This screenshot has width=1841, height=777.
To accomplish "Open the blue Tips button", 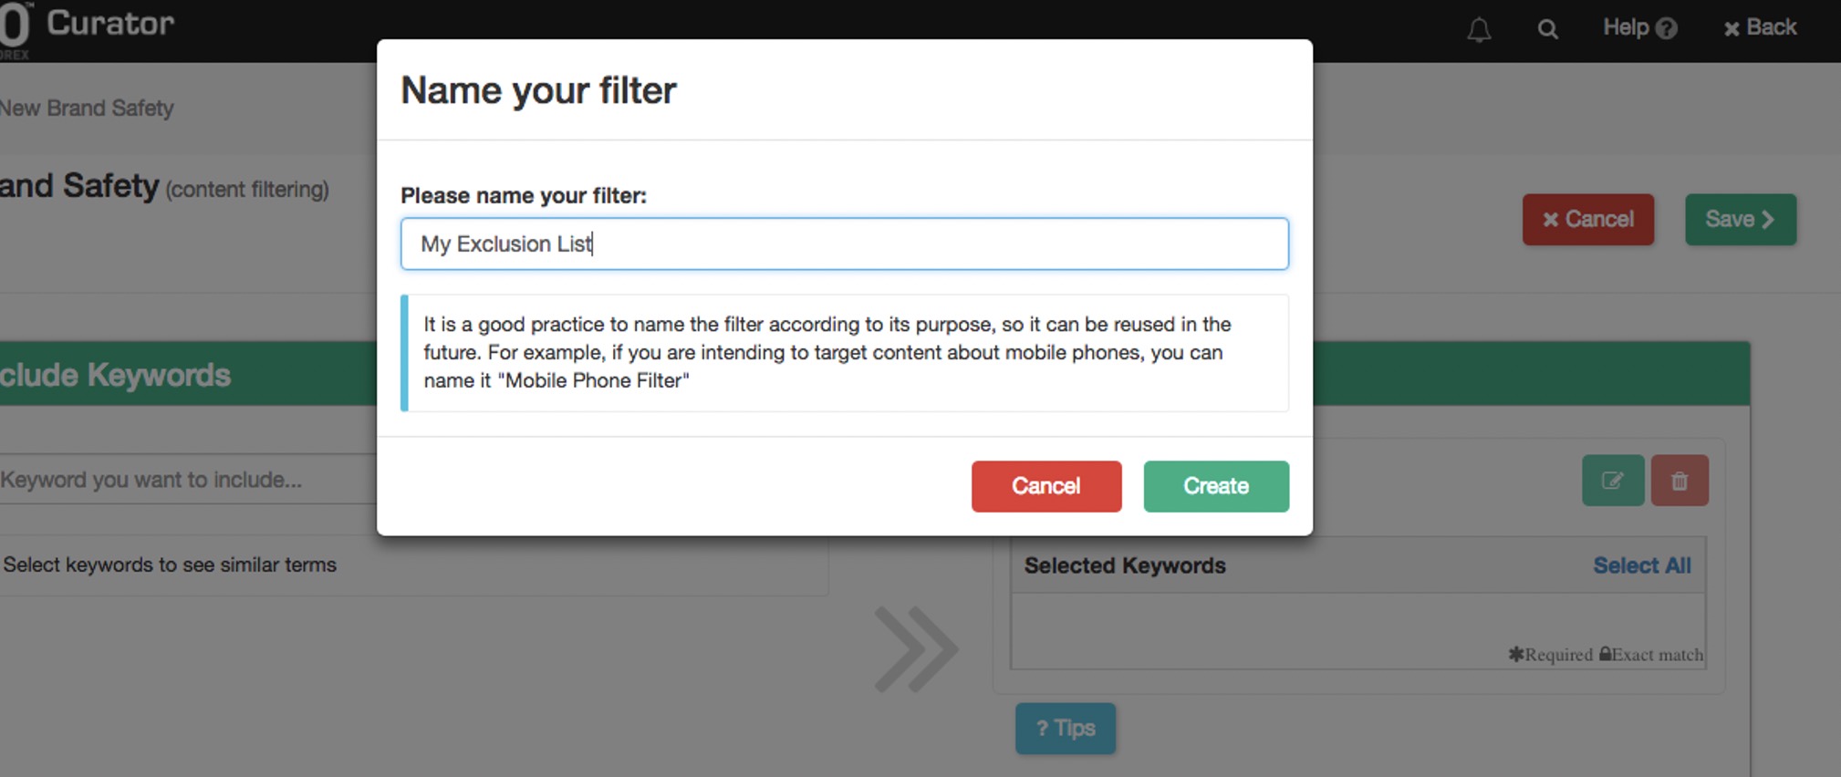I will (1065, 728).
